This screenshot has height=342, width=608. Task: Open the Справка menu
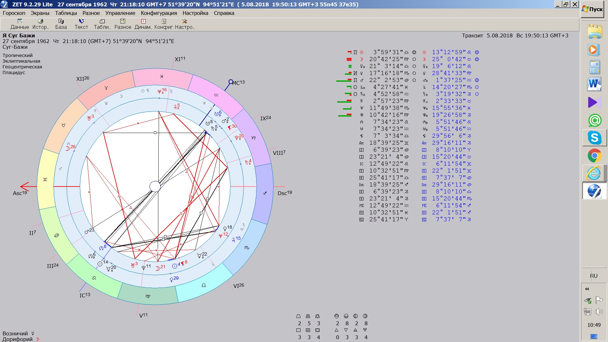pyautogui.click(x=224, y=13)
